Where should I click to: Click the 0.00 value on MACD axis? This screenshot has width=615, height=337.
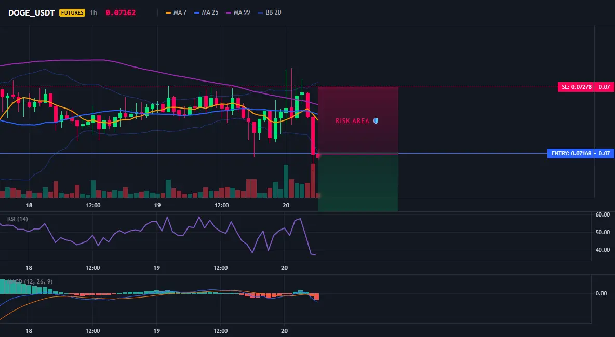tap(601, 293)
